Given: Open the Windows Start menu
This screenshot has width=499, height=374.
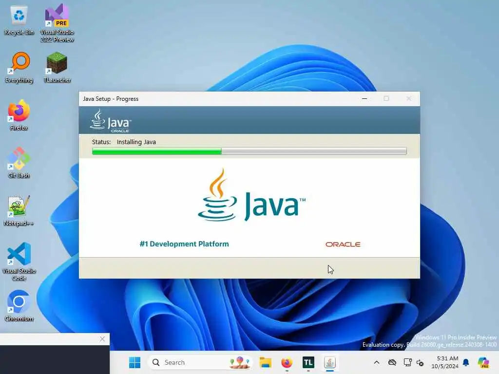Looking at the screenshot, I should pos(134,362).
